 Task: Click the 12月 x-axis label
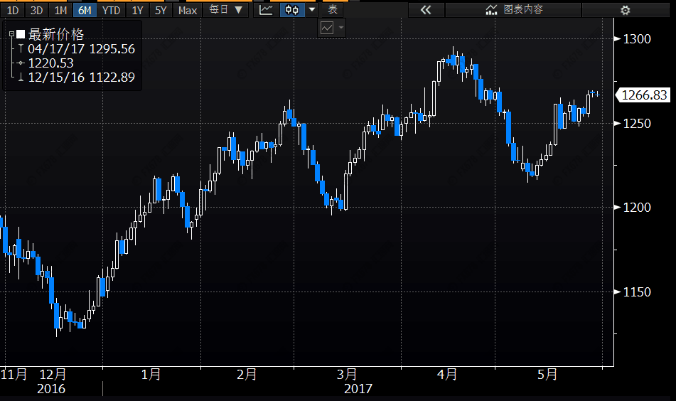pos(53,374)
